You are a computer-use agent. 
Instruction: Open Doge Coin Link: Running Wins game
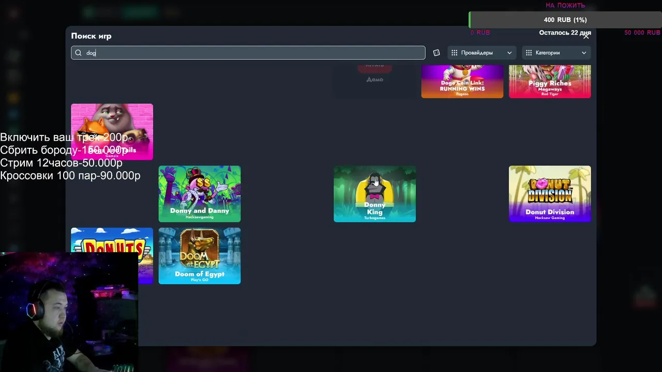pyautogui.click(x=462, y=82)
